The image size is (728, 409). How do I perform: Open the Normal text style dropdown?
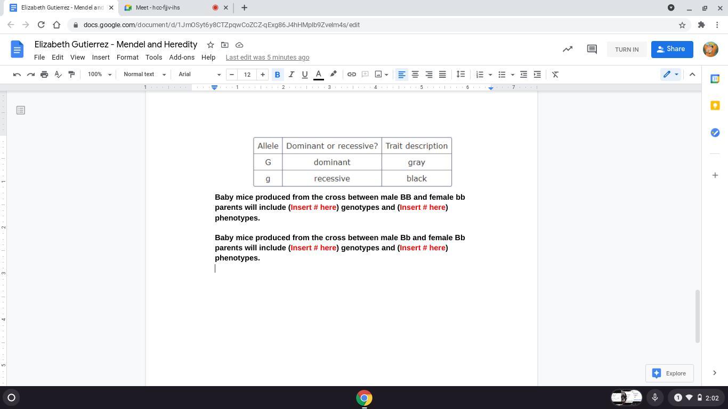pos(144,75)
